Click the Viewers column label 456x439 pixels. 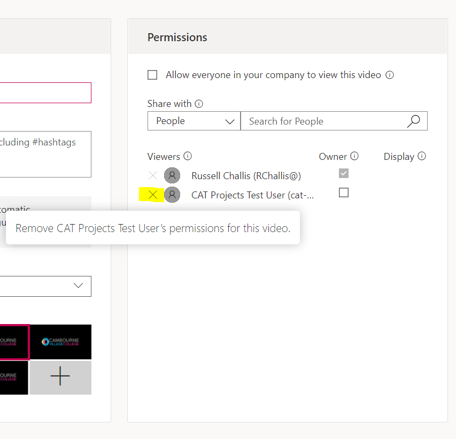[164, 157]
